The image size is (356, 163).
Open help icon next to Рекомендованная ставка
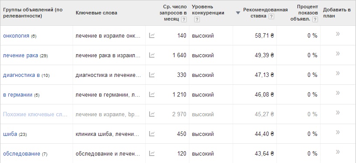pos(271,16)
